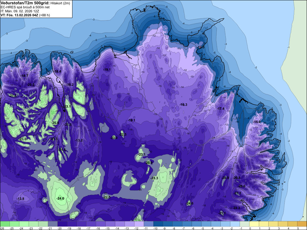This screenshot has width=307, height=230.
Task: Select the -25.9 temperature value
Action: pos(149,163)
